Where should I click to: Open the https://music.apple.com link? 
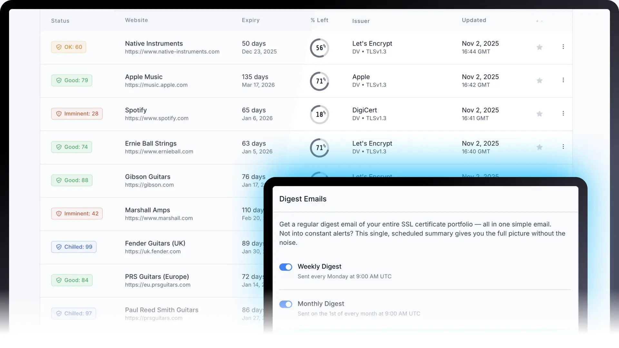[156, 85]
